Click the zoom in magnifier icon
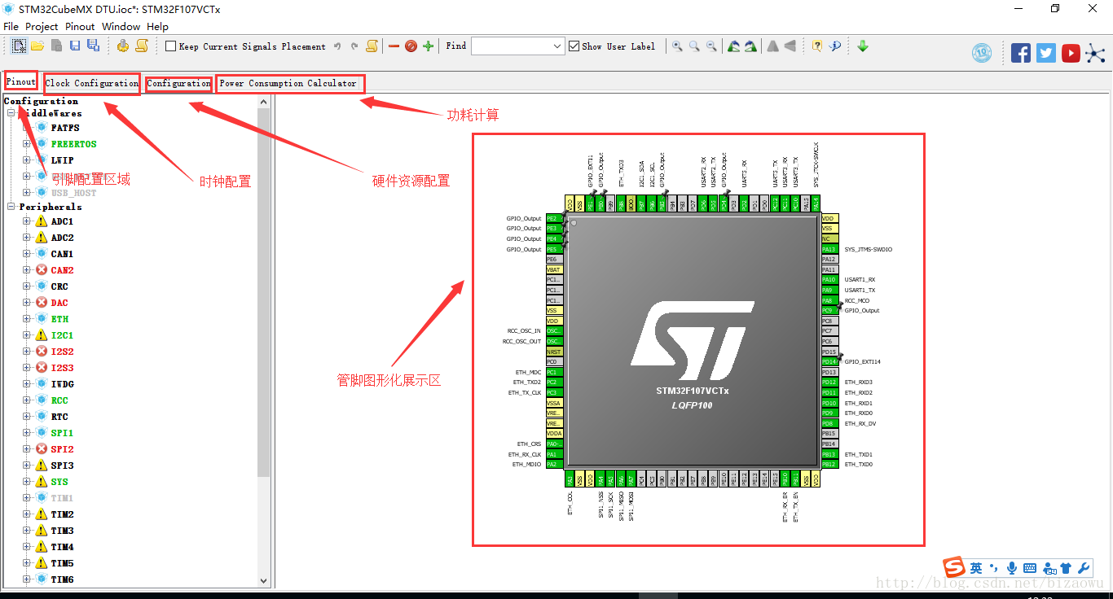This screenshot has height=599, width=1113. coord(677,46)
